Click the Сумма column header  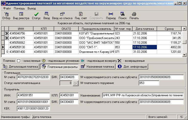point(169,29)
